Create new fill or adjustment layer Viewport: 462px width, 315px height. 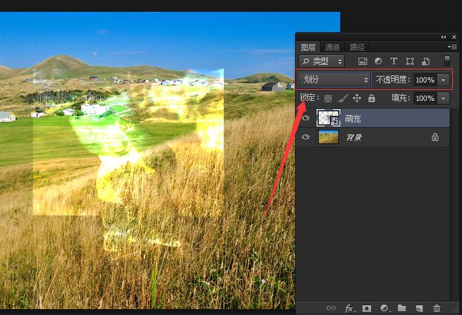385,308
